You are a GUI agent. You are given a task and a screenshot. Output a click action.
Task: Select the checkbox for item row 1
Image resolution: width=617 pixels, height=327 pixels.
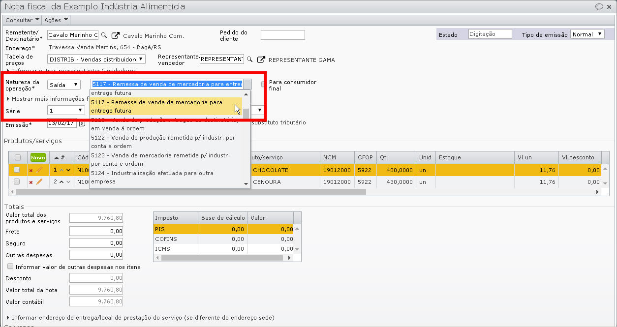(17, 170)
